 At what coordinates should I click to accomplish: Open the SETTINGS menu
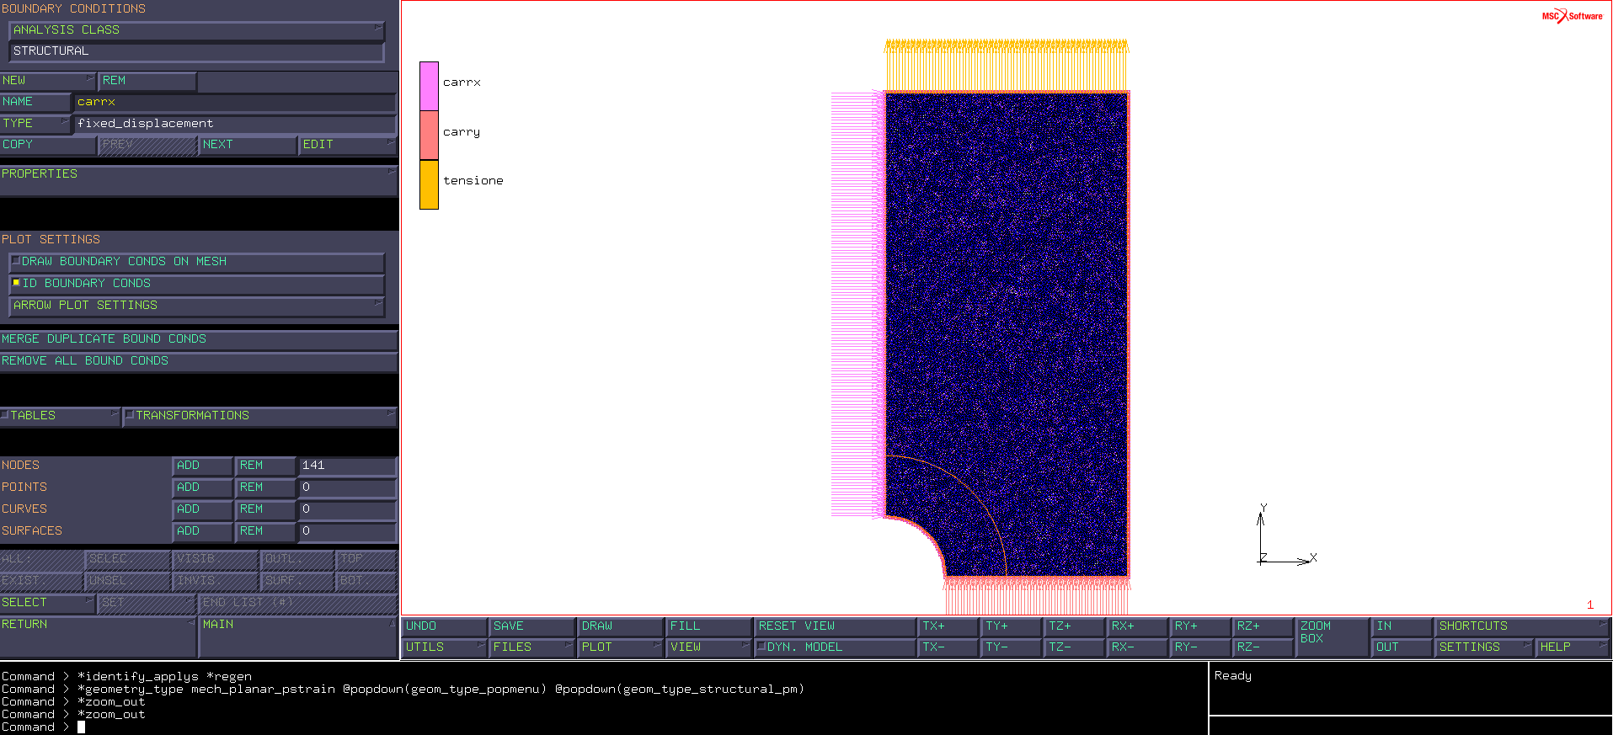tap(1484, 647)
